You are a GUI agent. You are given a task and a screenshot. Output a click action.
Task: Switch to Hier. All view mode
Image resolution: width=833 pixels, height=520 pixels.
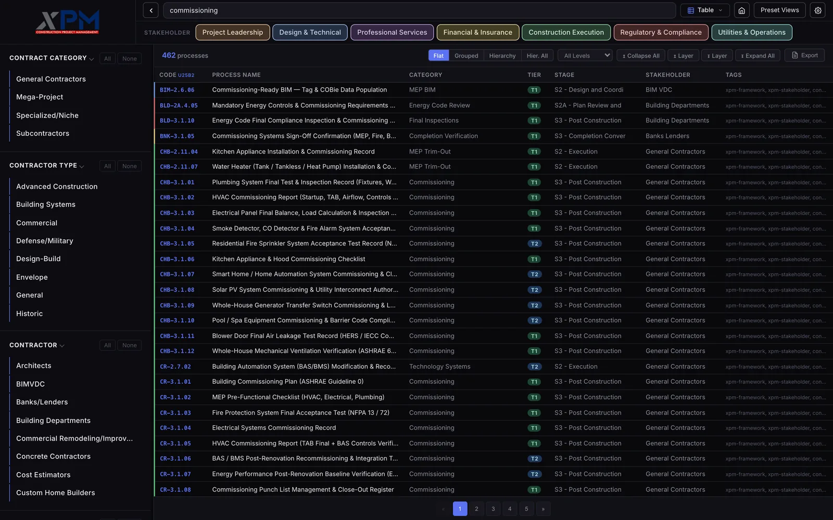pyautogui.click(x=537, y=56)
